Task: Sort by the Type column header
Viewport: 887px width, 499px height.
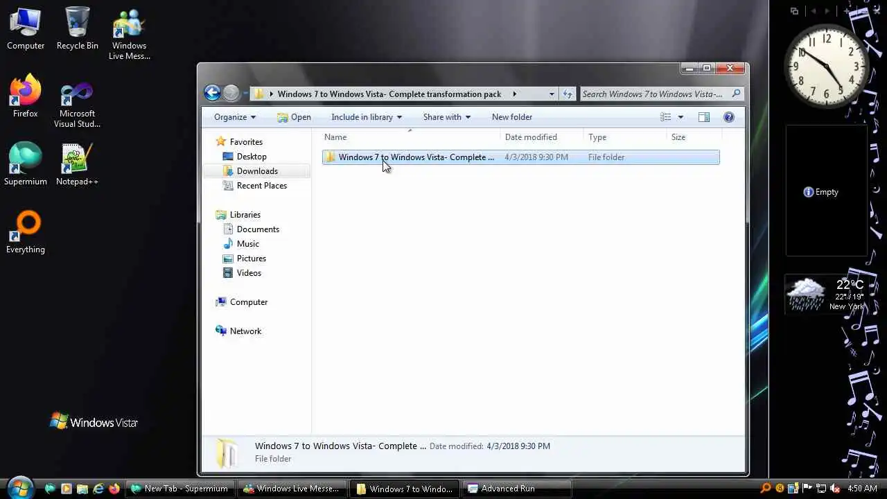Action: (x=625, y=137)
